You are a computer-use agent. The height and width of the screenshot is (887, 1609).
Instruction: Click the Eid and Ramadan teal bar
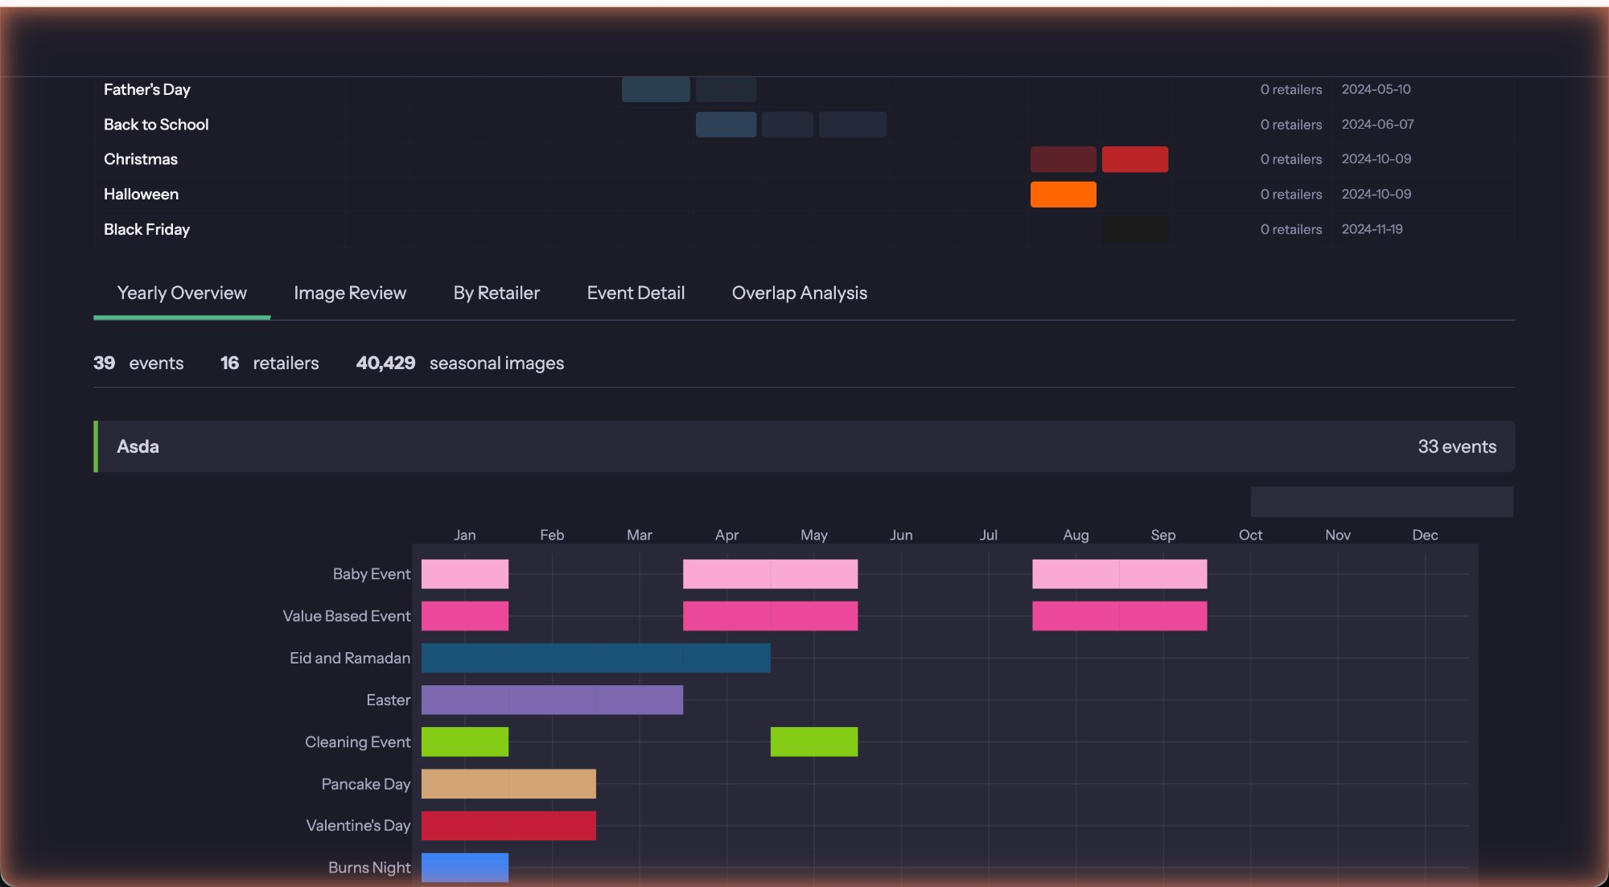[x=595, y=657]
